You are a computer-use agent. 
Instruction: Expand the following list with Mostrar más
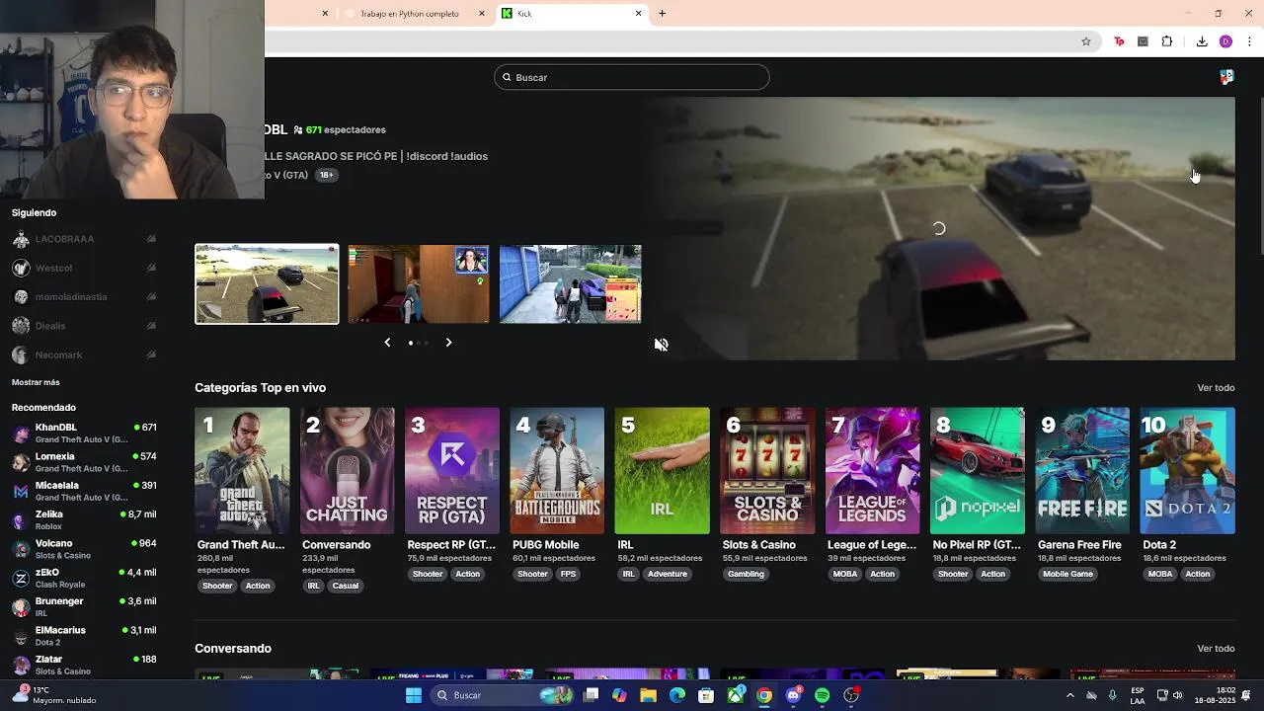[36, 382]
